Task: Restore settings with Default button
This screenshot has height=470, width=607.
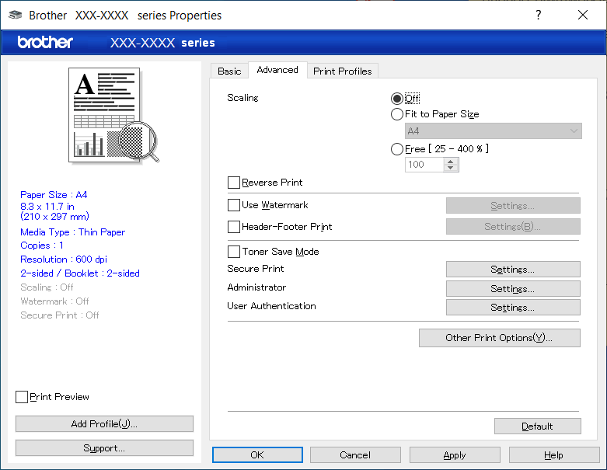Action: (537, 426)
